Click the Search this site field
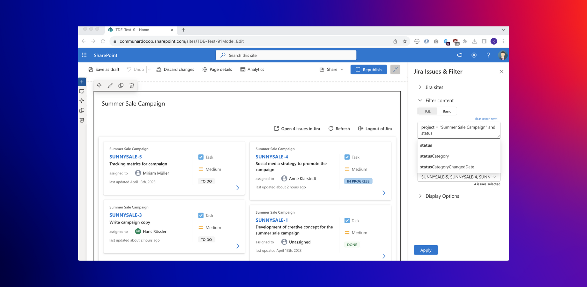The image size is (587, 287). coord(286,55)
